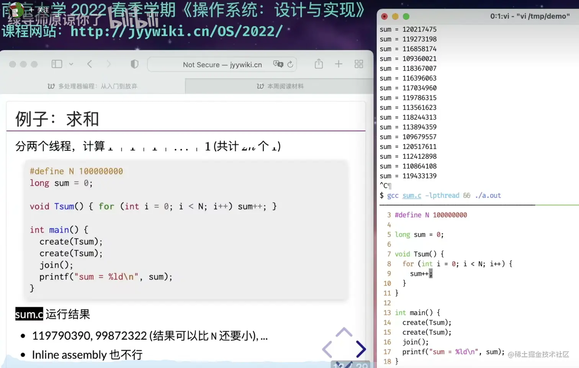Click terminal output 'sum = 113894359'
579x368 pixels.
pyautogui.click(x=408, y=127)
